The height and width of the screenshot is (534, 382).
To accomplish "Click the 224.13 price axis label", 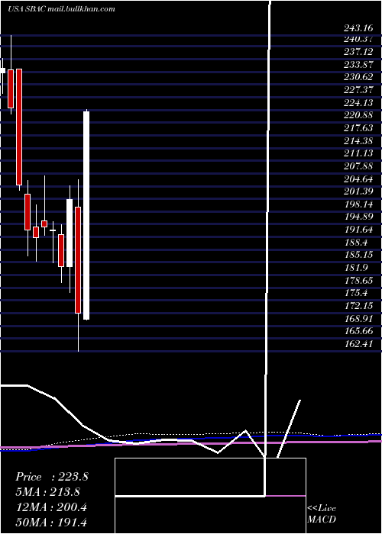I will click(358, 102).
